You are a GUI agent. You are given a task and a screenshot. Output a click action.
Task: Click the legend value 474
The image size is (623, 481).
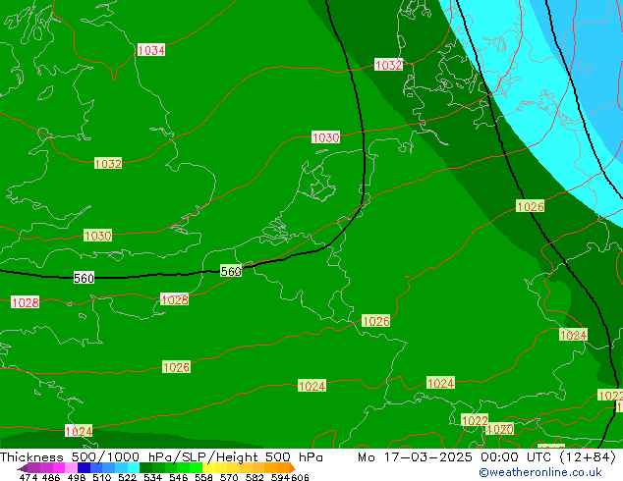28,477
